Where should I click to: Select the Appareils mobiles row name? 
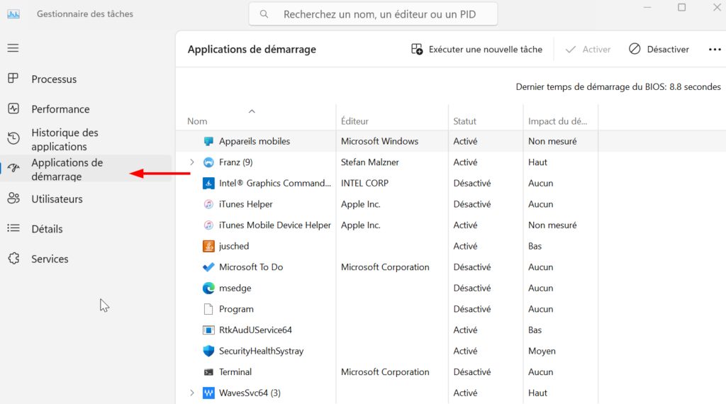255,141
